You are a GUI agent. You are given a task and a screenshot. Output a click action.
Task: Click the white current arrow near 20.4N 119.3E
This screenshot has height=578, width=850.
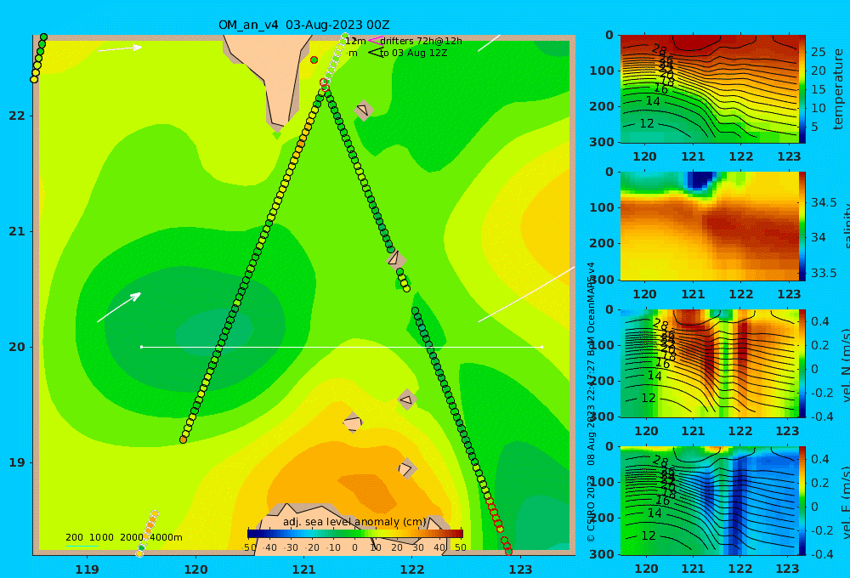coord(119,308)
